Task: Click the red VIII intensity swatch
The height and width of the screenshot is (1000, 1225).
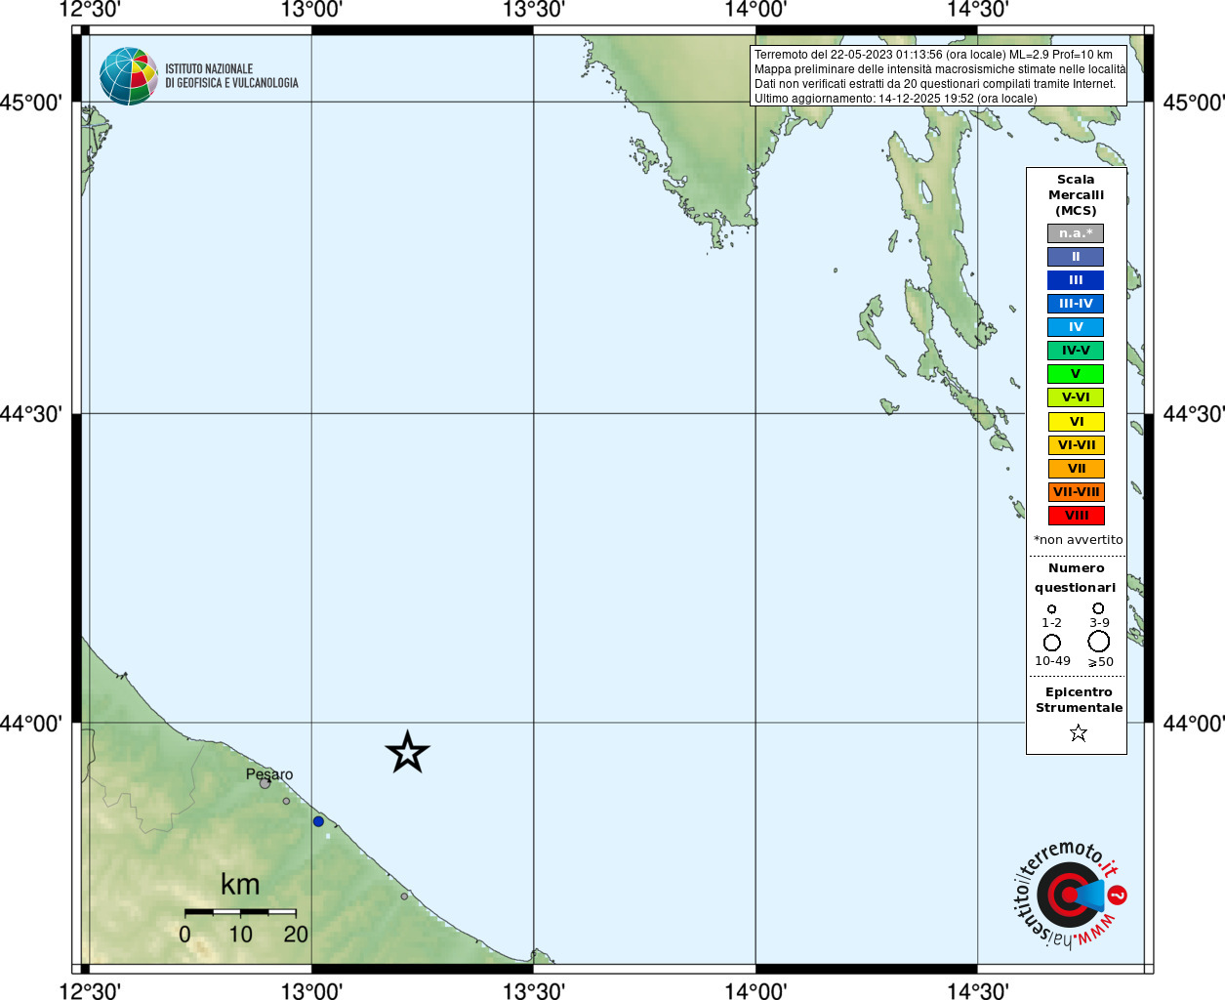Action: coord(1076,516)
